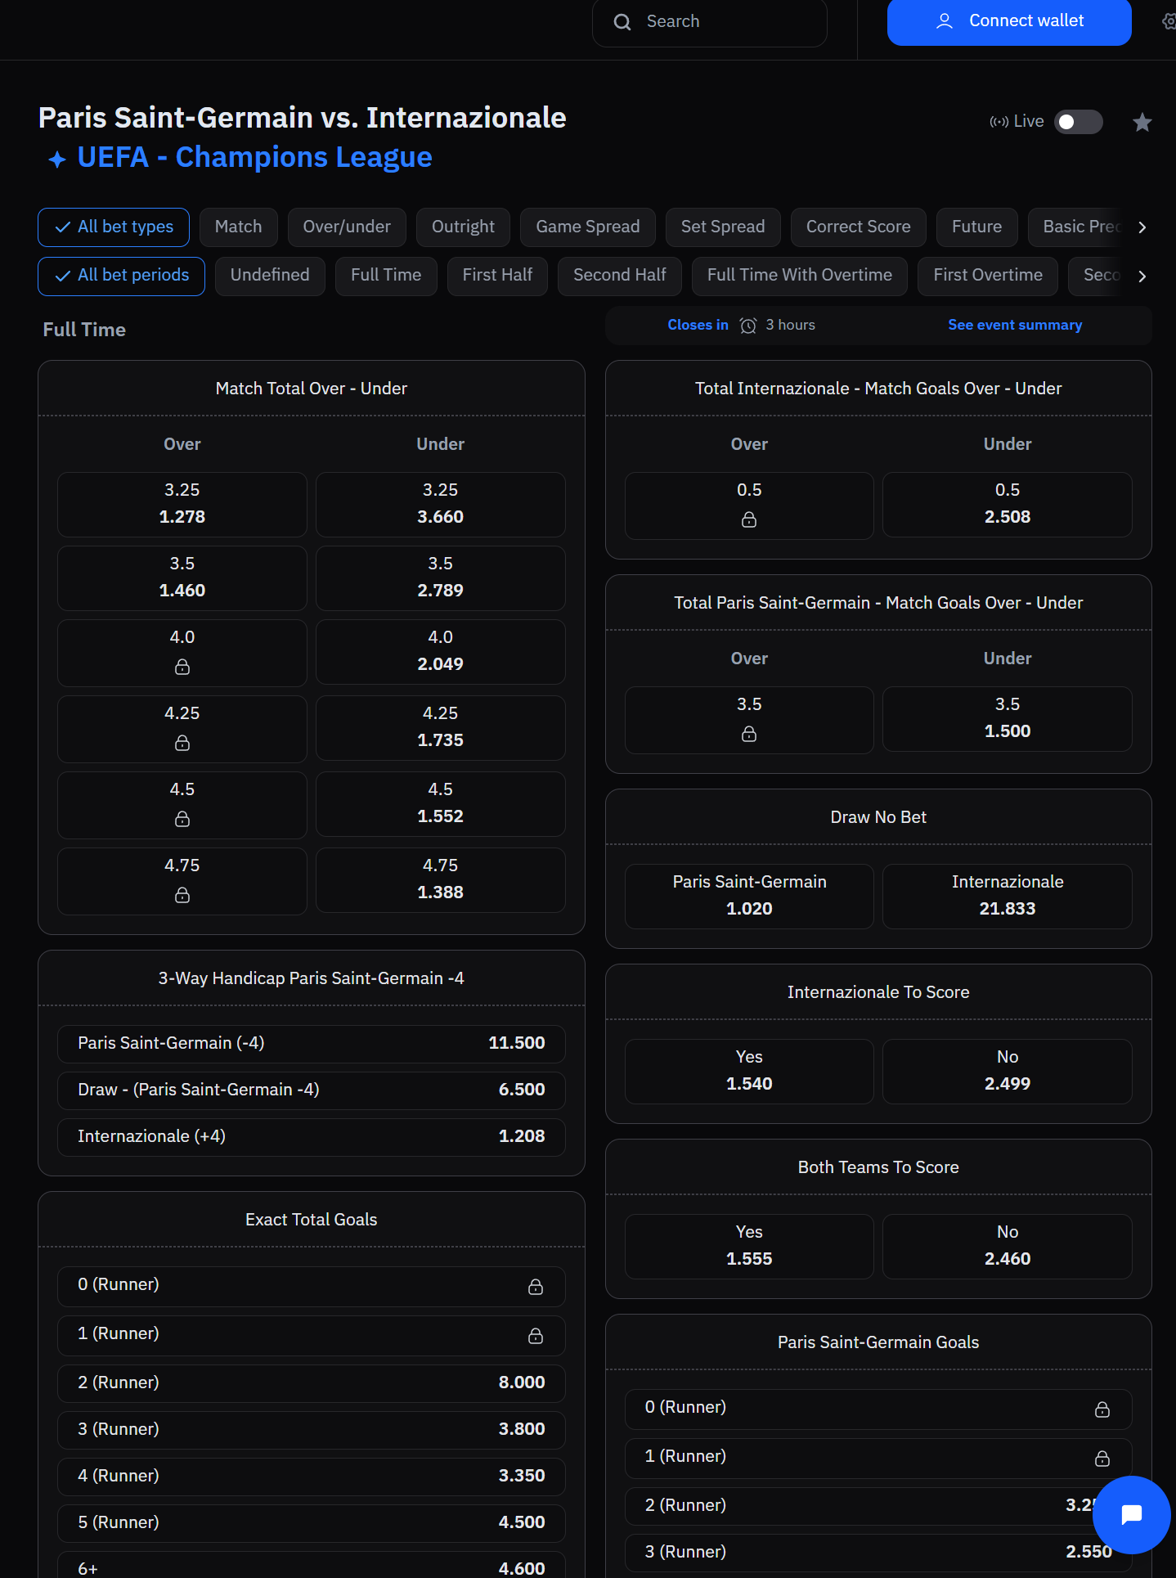Bet Over 3.5 at 1.460

(182, 578)
